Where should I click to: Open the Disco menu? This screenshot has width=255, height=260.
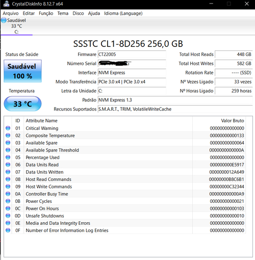(78, 13)
